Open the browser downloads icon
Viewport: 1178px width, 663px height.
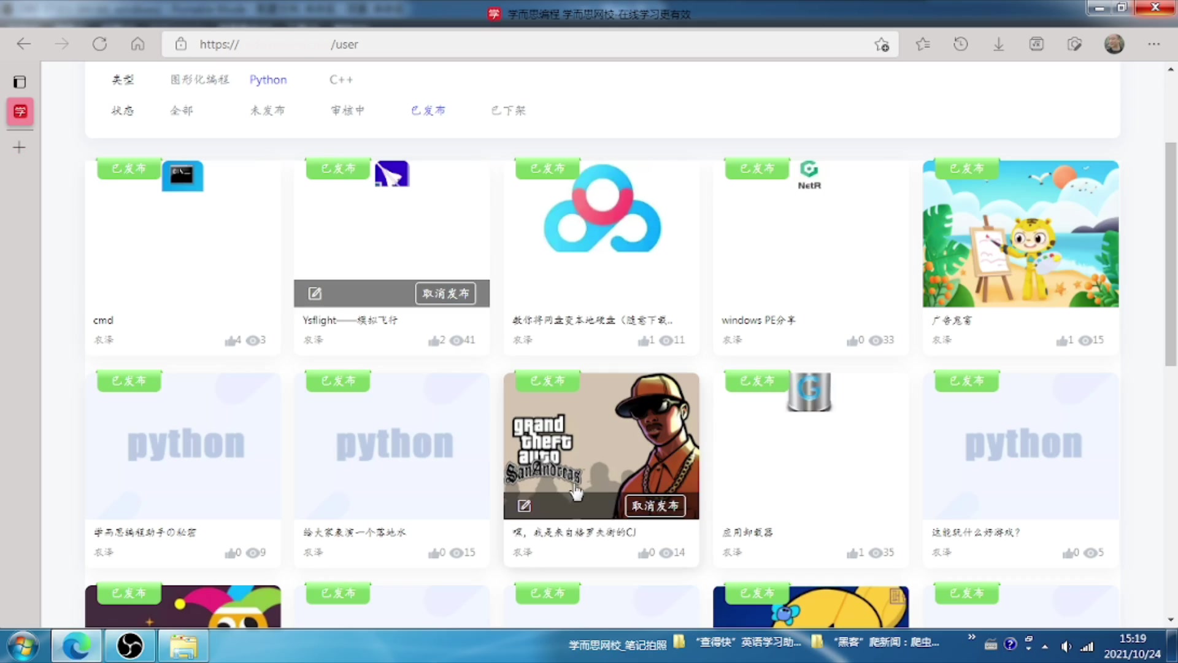point(999,44)
